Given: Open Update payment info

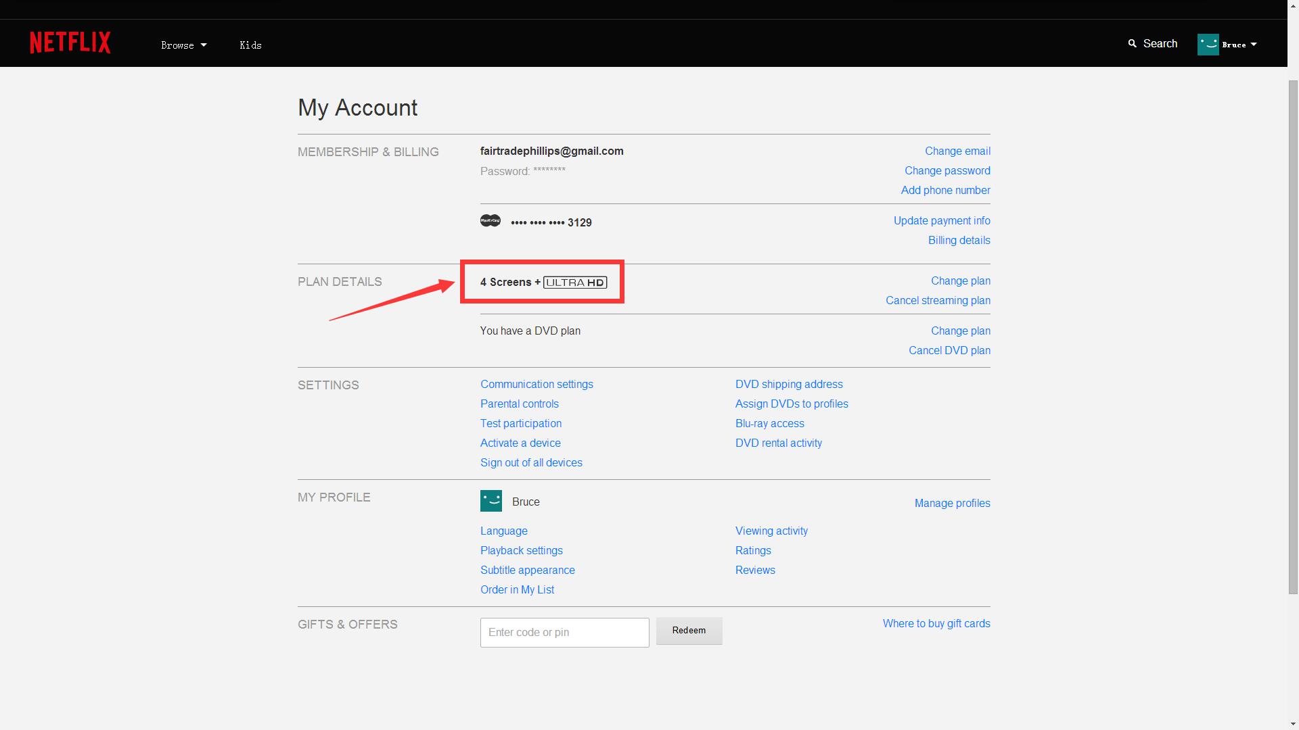Looking at the screenshot, I should click(942, 220).
